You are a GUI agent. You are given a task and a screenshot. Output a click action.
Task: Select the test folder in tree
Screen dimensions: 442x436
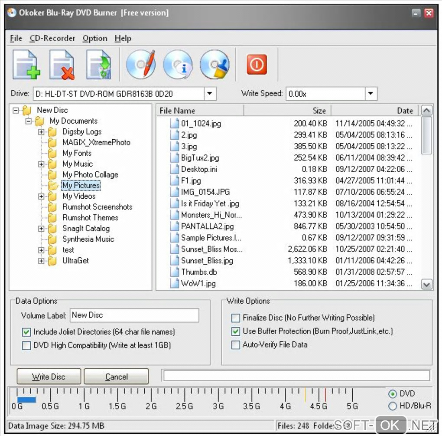tap(68, 250)
